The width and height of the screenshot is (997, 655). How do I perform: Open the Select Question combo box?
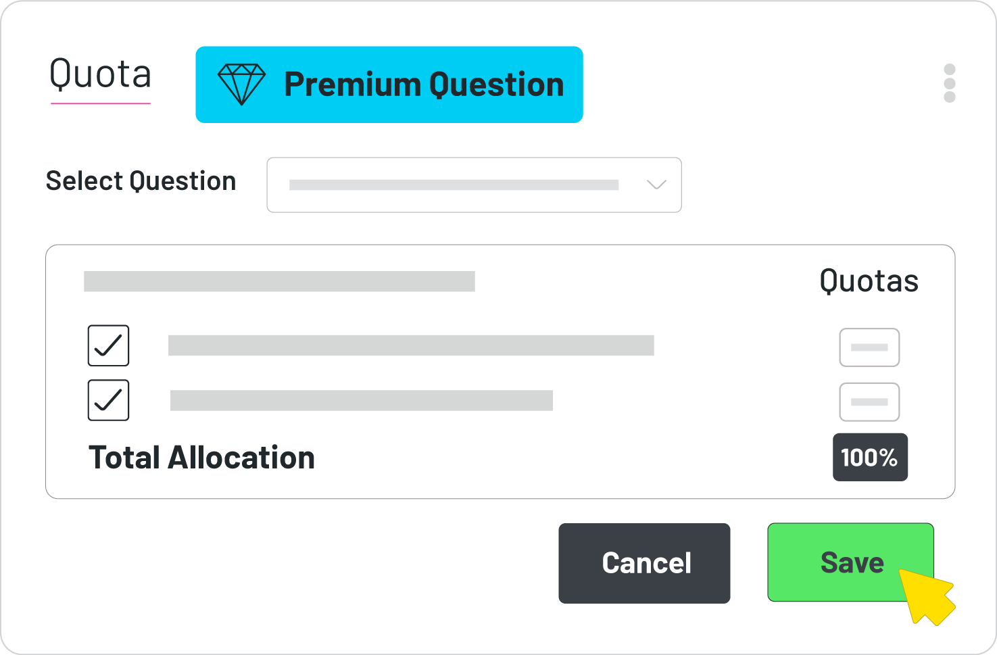click(x=473, y=185)
